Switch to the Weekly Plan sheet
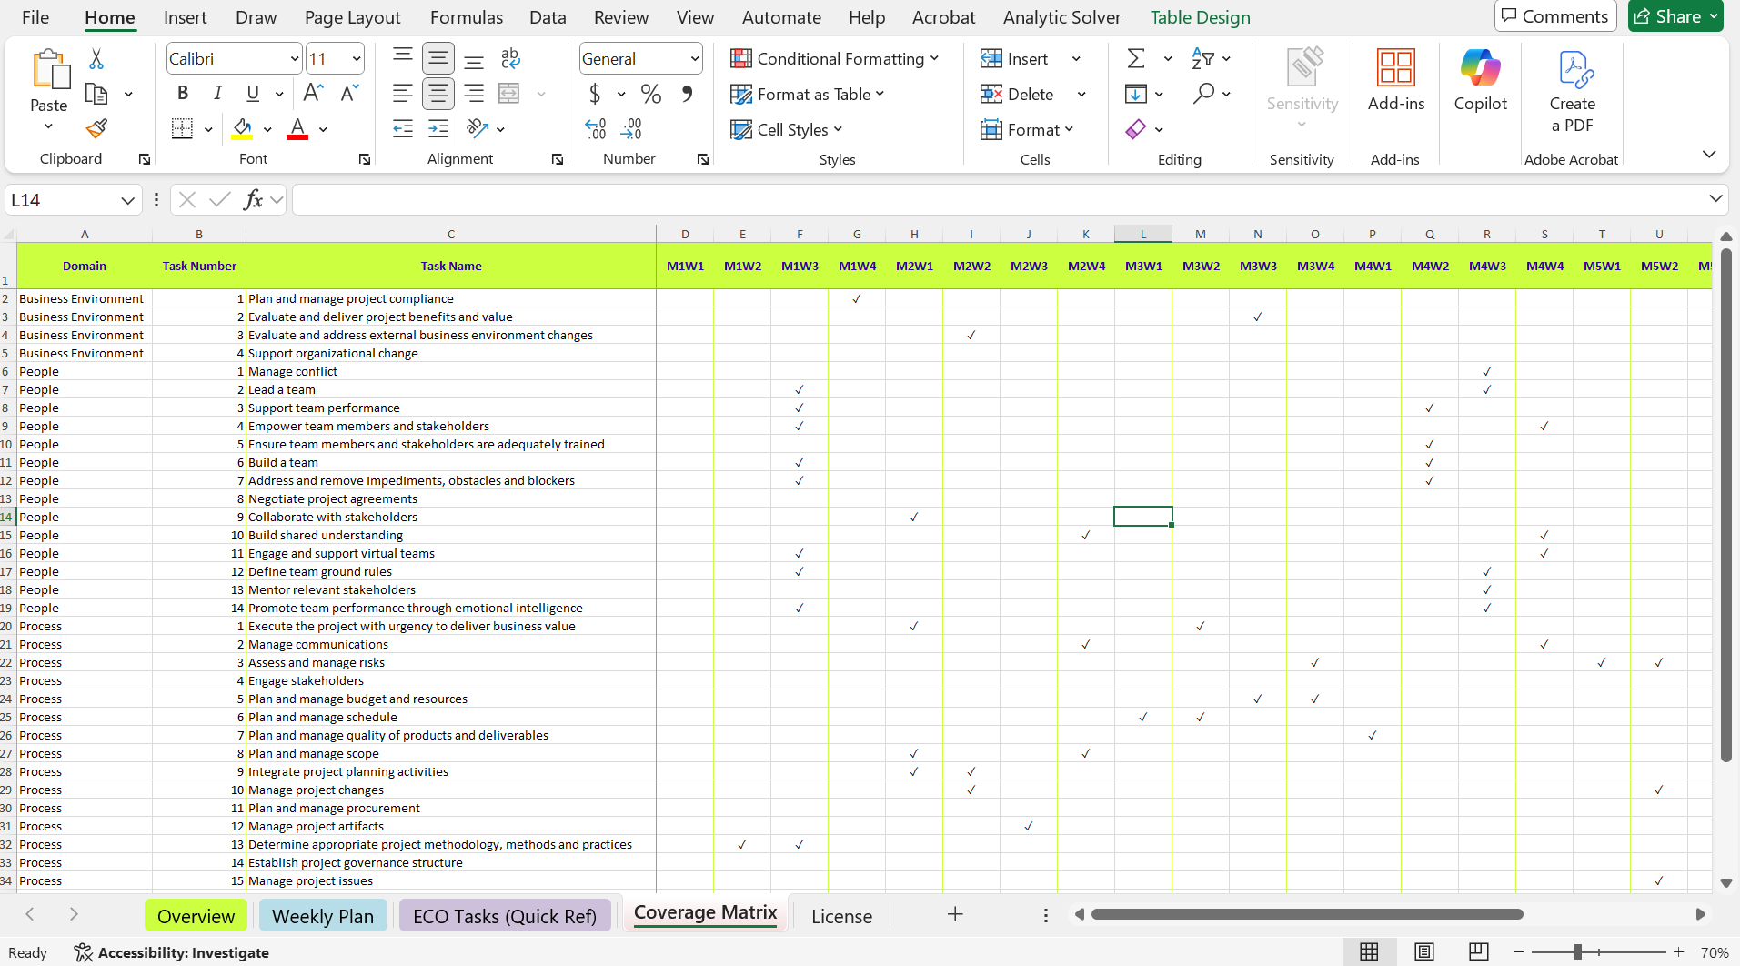Screen dimensions: 1740x966 [322, 916]
